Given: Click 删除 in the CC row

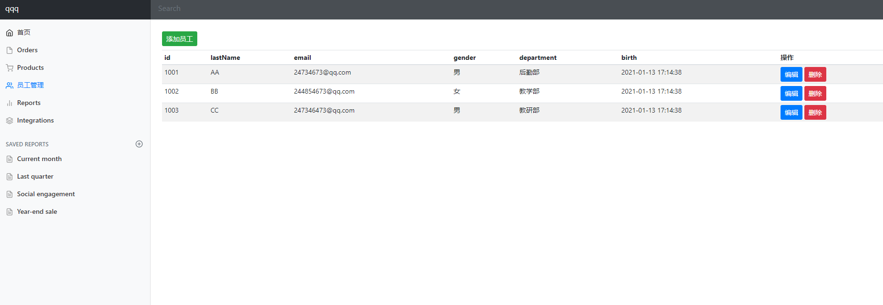Looking at the screenshot, I should coord(815,113).
